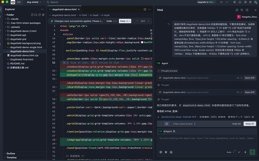This screenshot has width=259, height=161.
Task: Expand the Timeline section
Action: pos(11,158)
